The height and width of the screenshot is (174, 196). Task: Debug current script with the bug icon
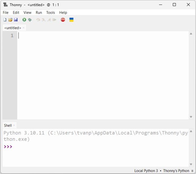(x=30, y=20)
